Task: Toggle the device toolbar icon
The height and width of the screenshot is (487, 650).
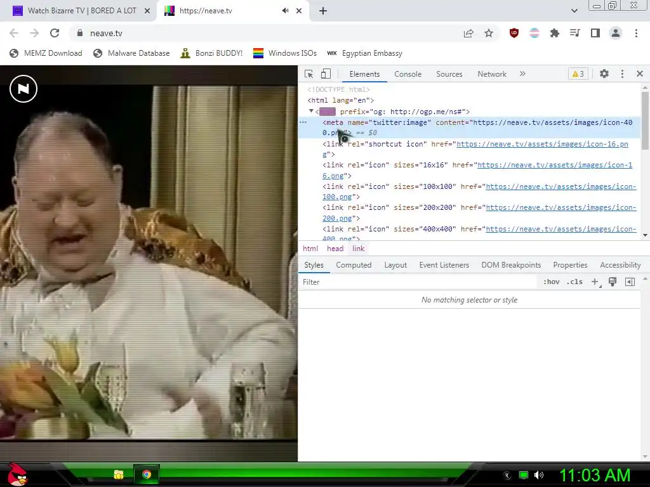Action: 326,74
